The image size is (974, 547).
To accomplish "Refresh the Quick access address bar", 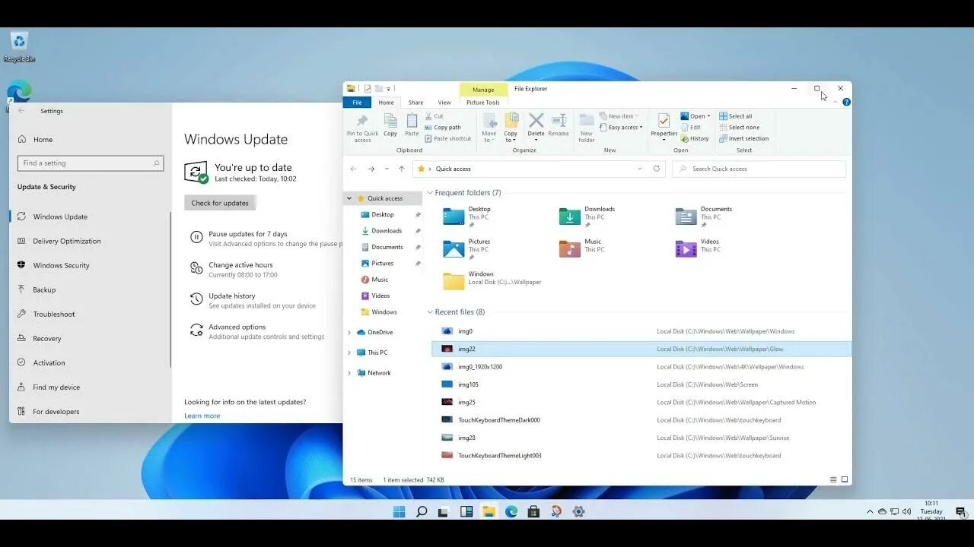I will 657,169.
